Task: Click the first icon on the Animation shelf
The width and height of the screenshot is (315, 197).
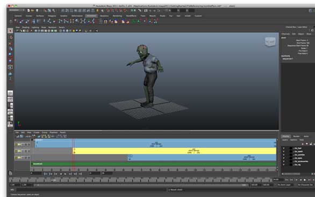Action: pos(16,21)
